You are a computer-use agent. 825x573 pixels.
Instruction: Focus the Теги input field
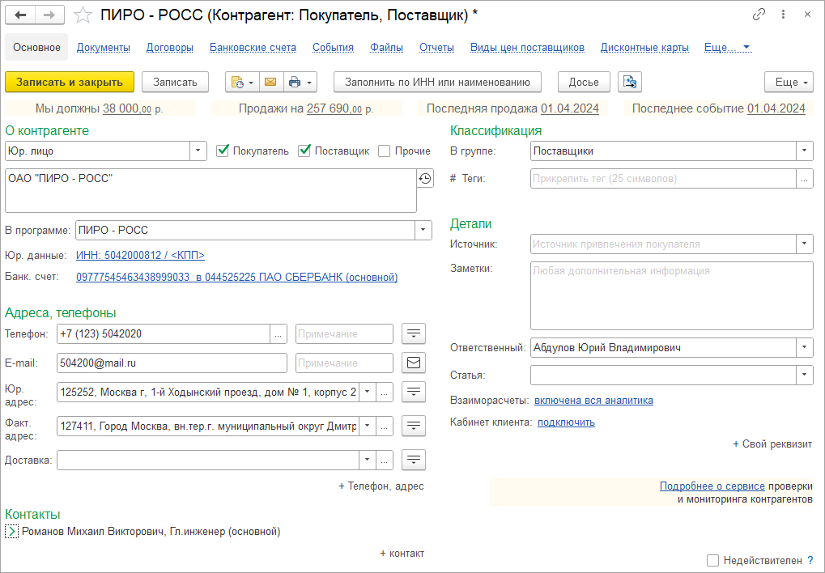click(663, 179)
